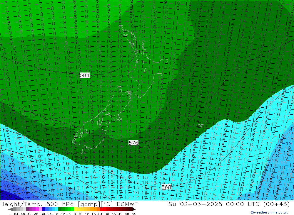The height and width of the screenshot is (215, 294).
Task: Click the Su 02-03-2025 date text
Action: [195, 204]
